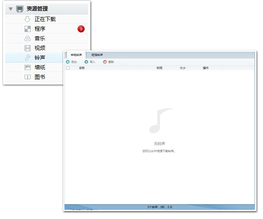
Task: Click the red badge showing 9
Action: tap(81, 29)
